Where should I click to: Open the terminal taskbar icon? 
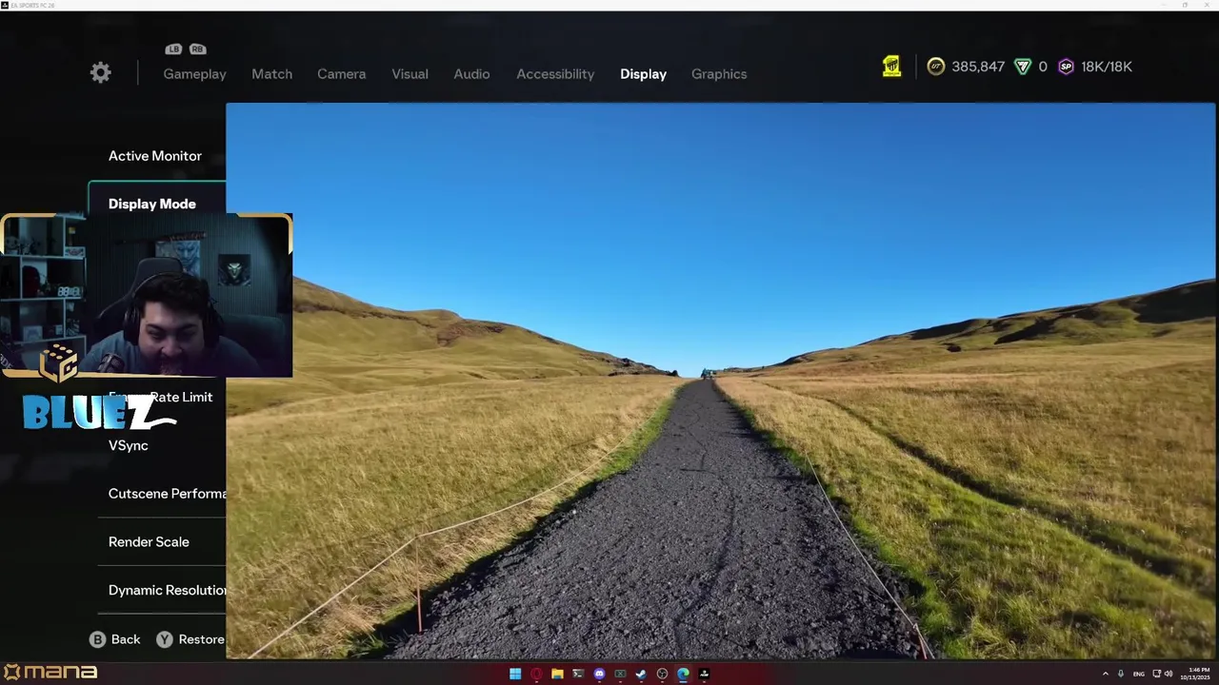(578, 674)
